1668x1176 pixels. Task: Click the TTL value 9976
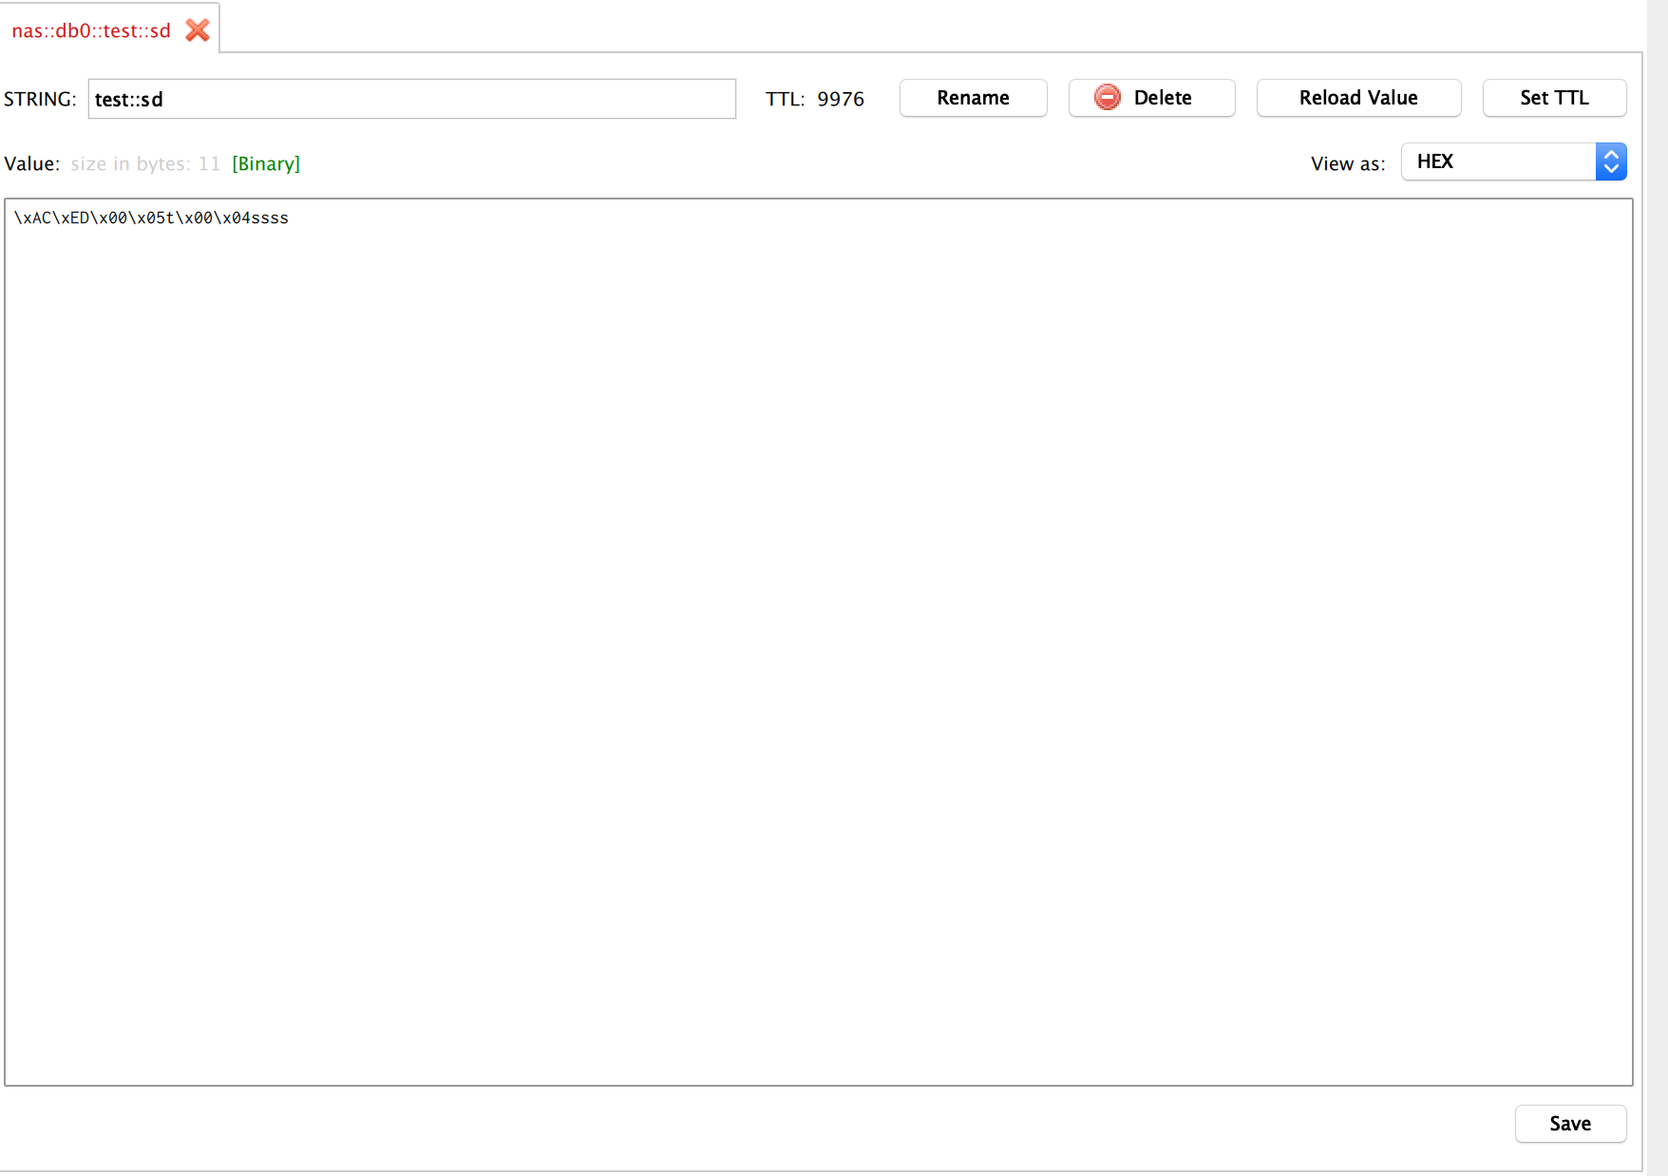pyautogui.click(x=841, y=99)
